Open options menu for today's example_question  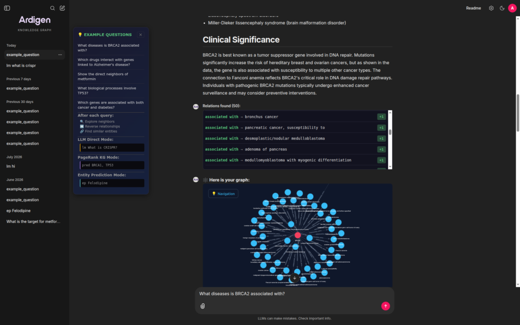coord(60,55)
